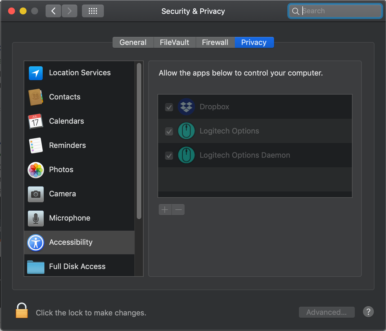Click the yellow minimize window button

coord(23,11)
